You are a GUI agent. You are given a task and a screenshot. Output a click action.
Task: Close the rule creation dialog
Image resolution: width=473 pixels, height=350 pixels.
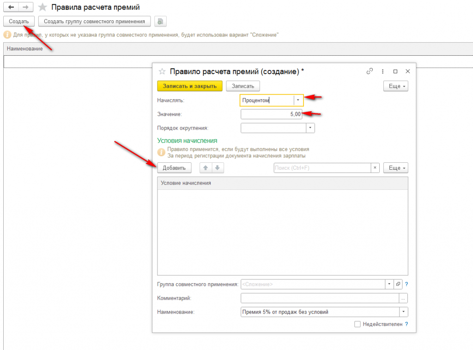click(x=408, y=71)
